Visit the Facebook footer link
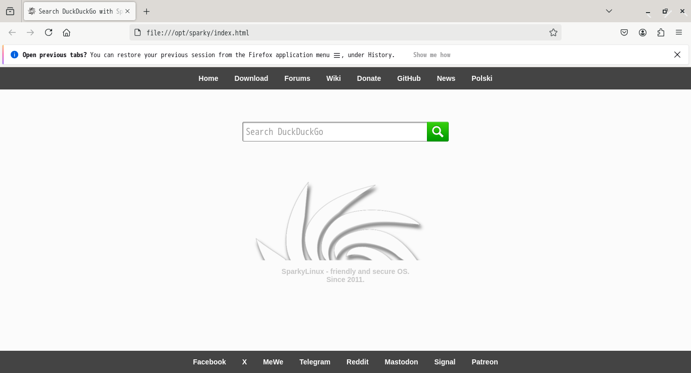This screenshot has width=691, height=373. (x=209, y=362)
